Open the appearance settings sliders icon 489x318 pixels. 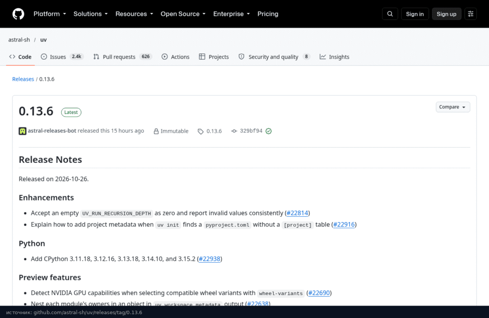[x=470, y=14]
